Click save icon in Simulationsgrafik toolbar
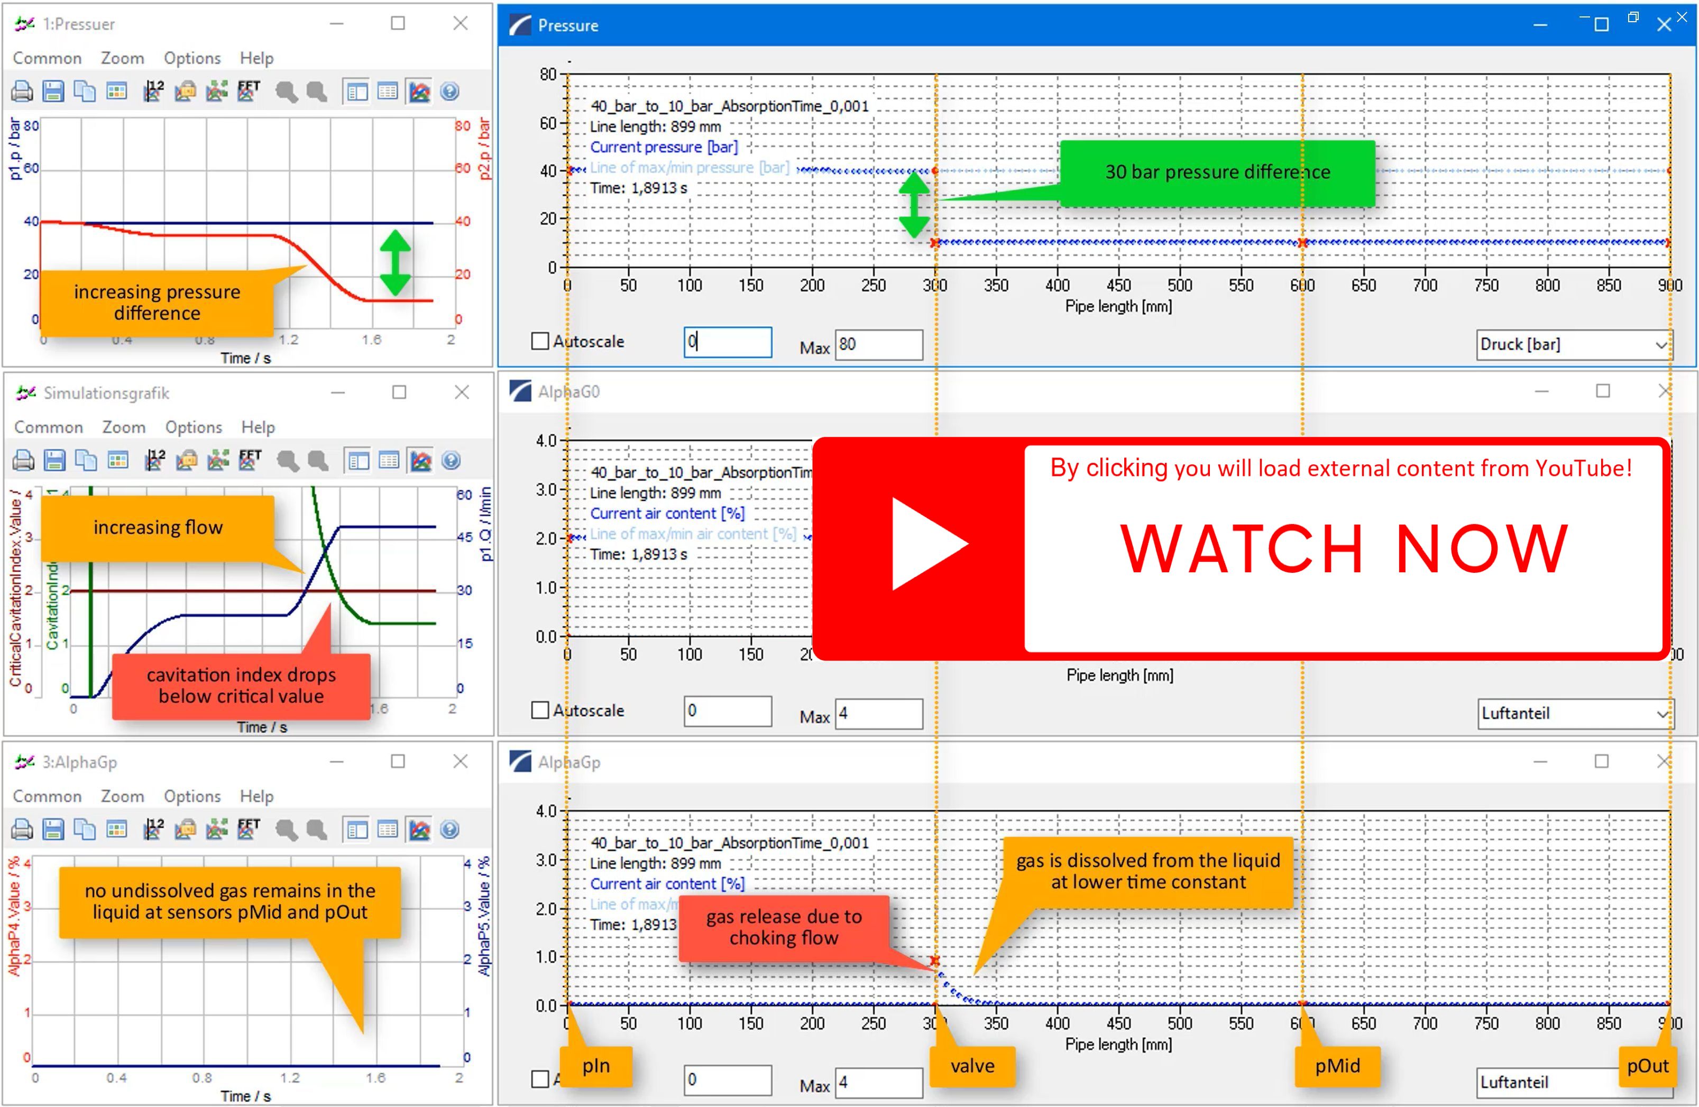 click(54, 461)
